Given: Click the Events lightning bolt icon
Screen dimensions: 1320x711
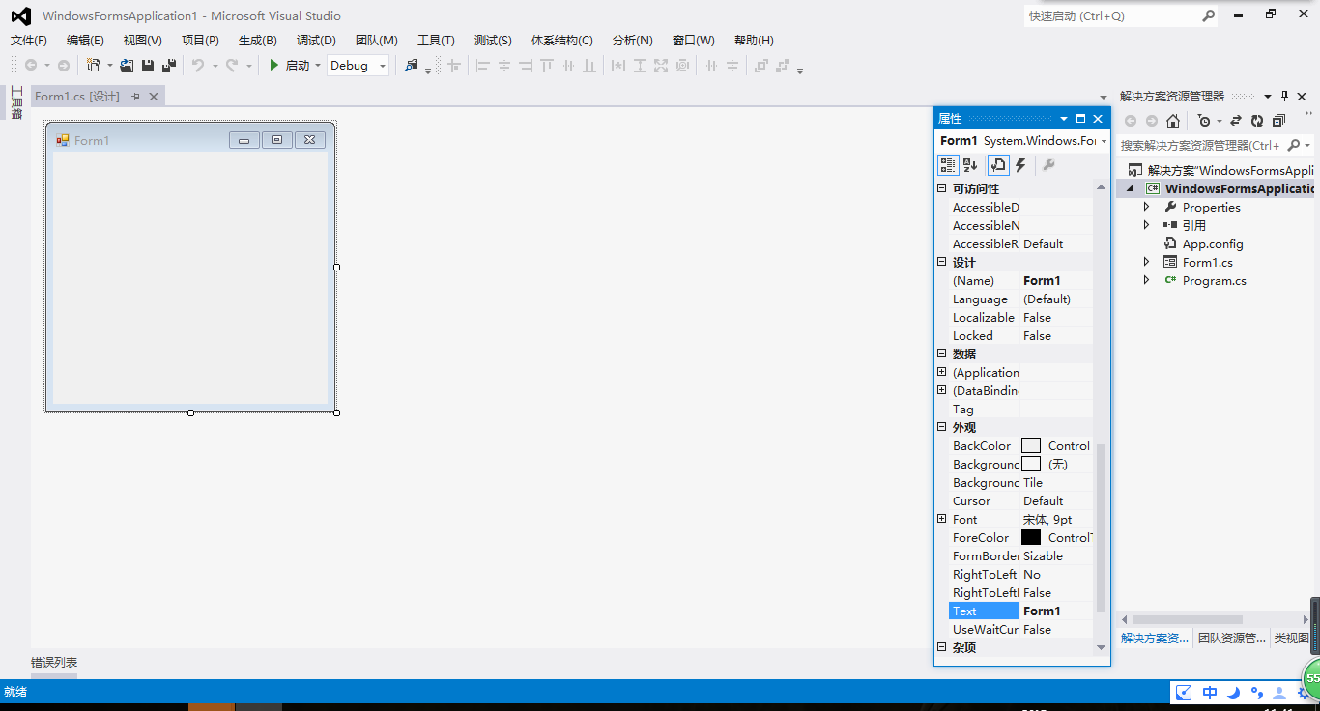Looking at the screenshot, I should [x=1020, y=166].
